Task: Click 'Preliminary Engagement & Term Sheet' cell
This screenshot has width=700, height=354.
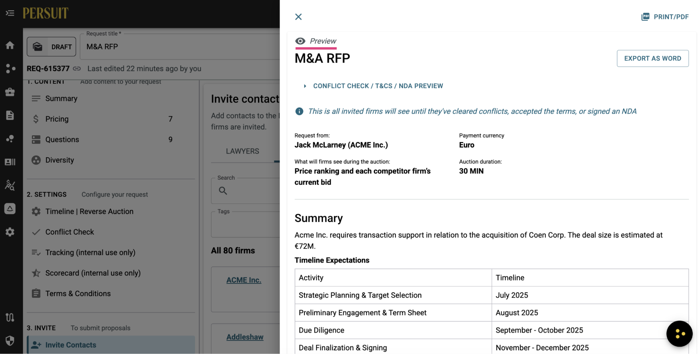Action: [393, 313]
